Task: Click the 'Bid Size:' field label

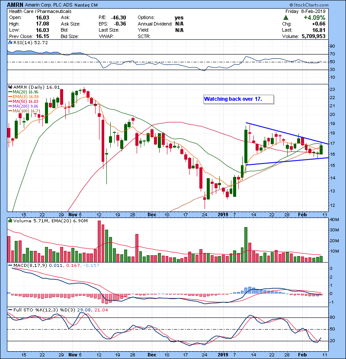Action: 69,36
